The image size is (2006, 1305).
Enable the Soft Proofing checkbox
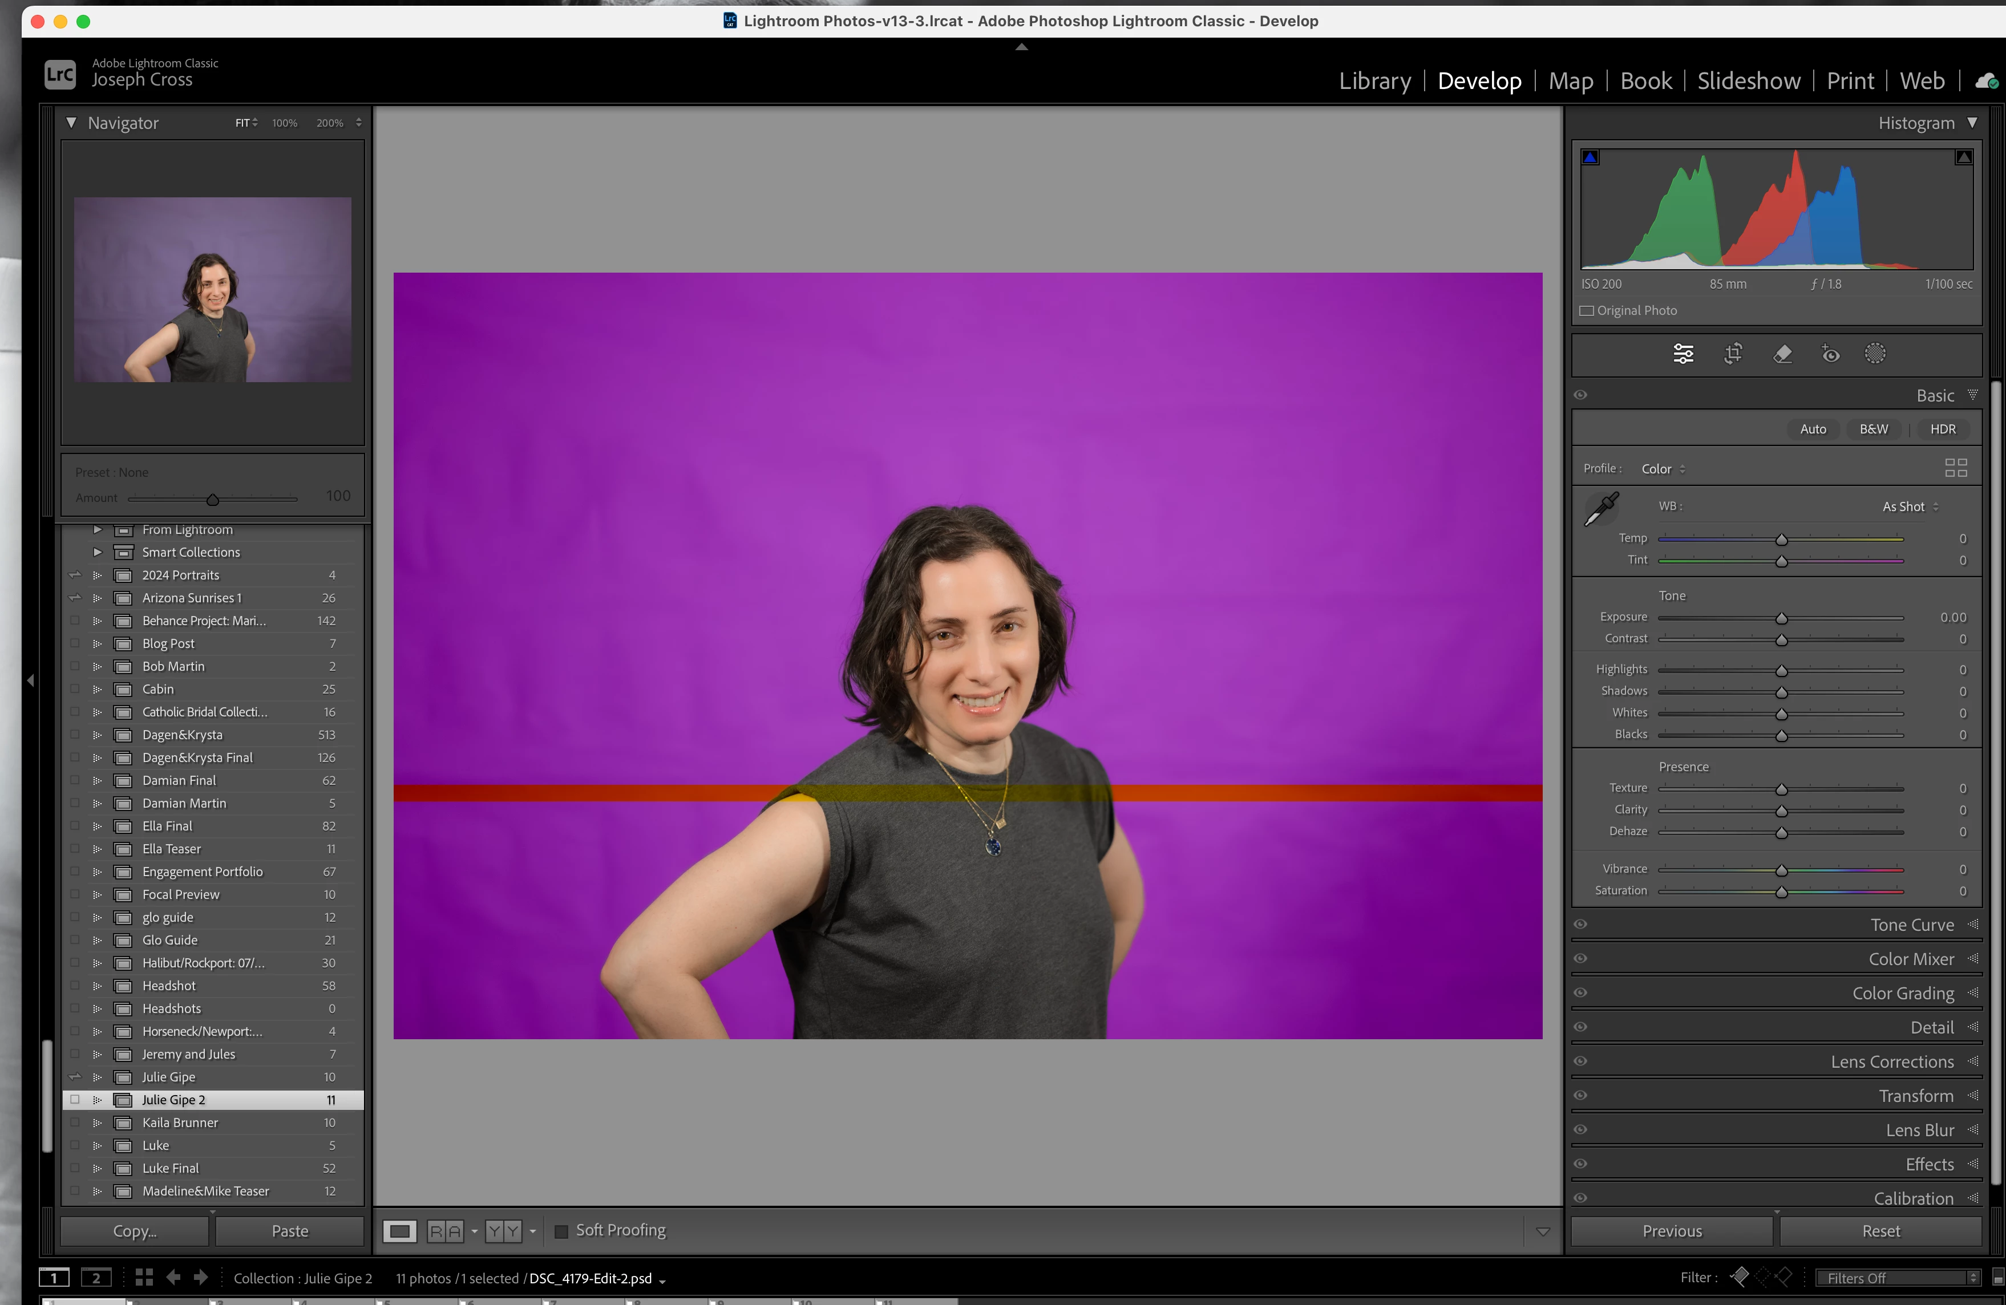point(561,1231)
